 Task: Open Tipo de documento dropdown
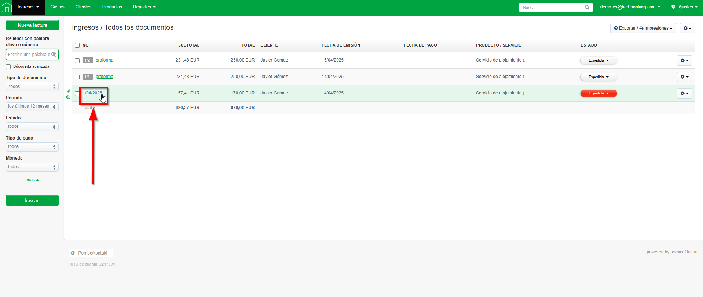(32, 86)
